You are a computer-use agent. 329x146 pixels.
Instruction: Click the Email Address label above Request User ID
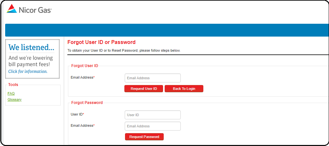coord(83,77)
